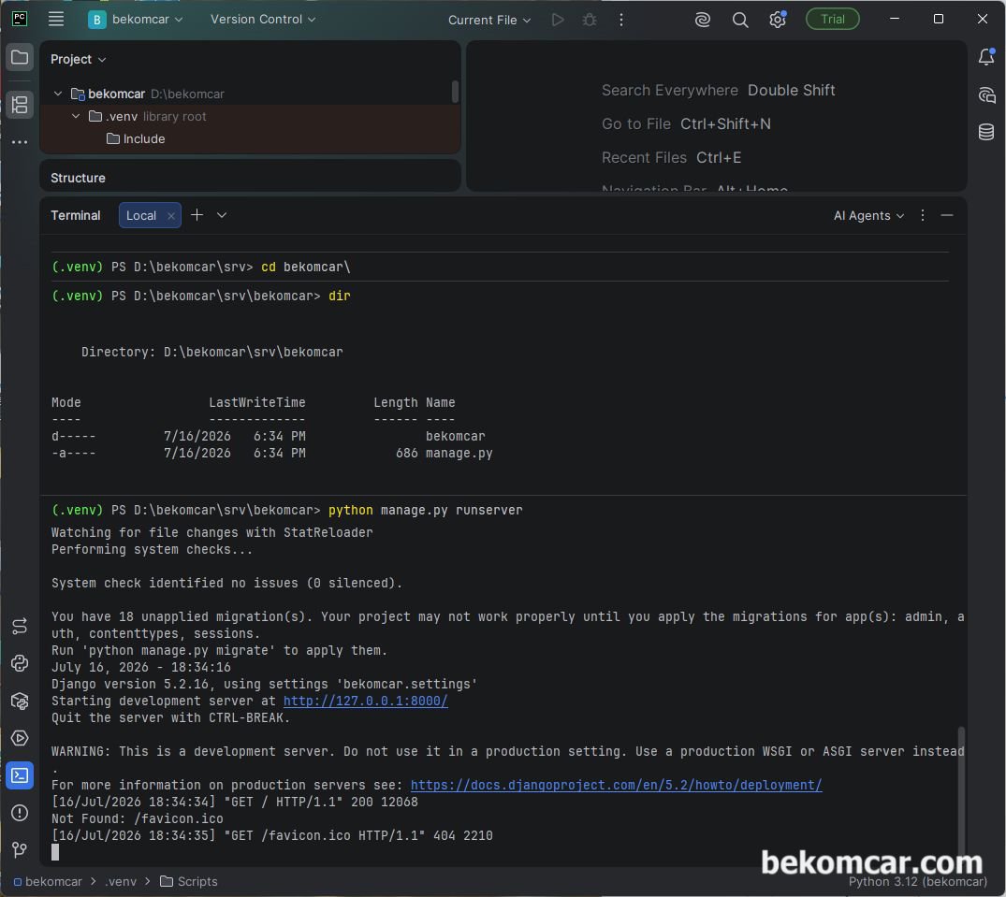1006x897 pixels.
Task: Run the current file
Action: pos(558,20)
